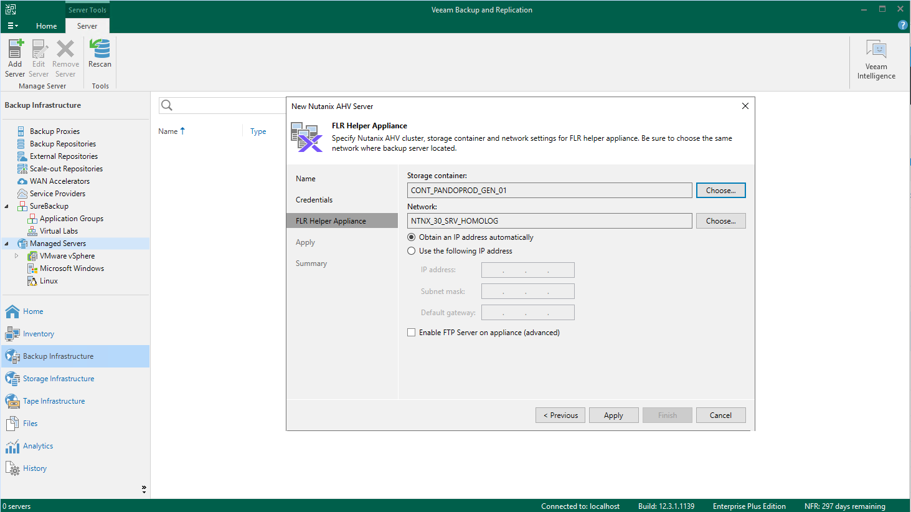Close the New Nutanix AHV Server dialog
911x512 pixels.
point(745,106)
